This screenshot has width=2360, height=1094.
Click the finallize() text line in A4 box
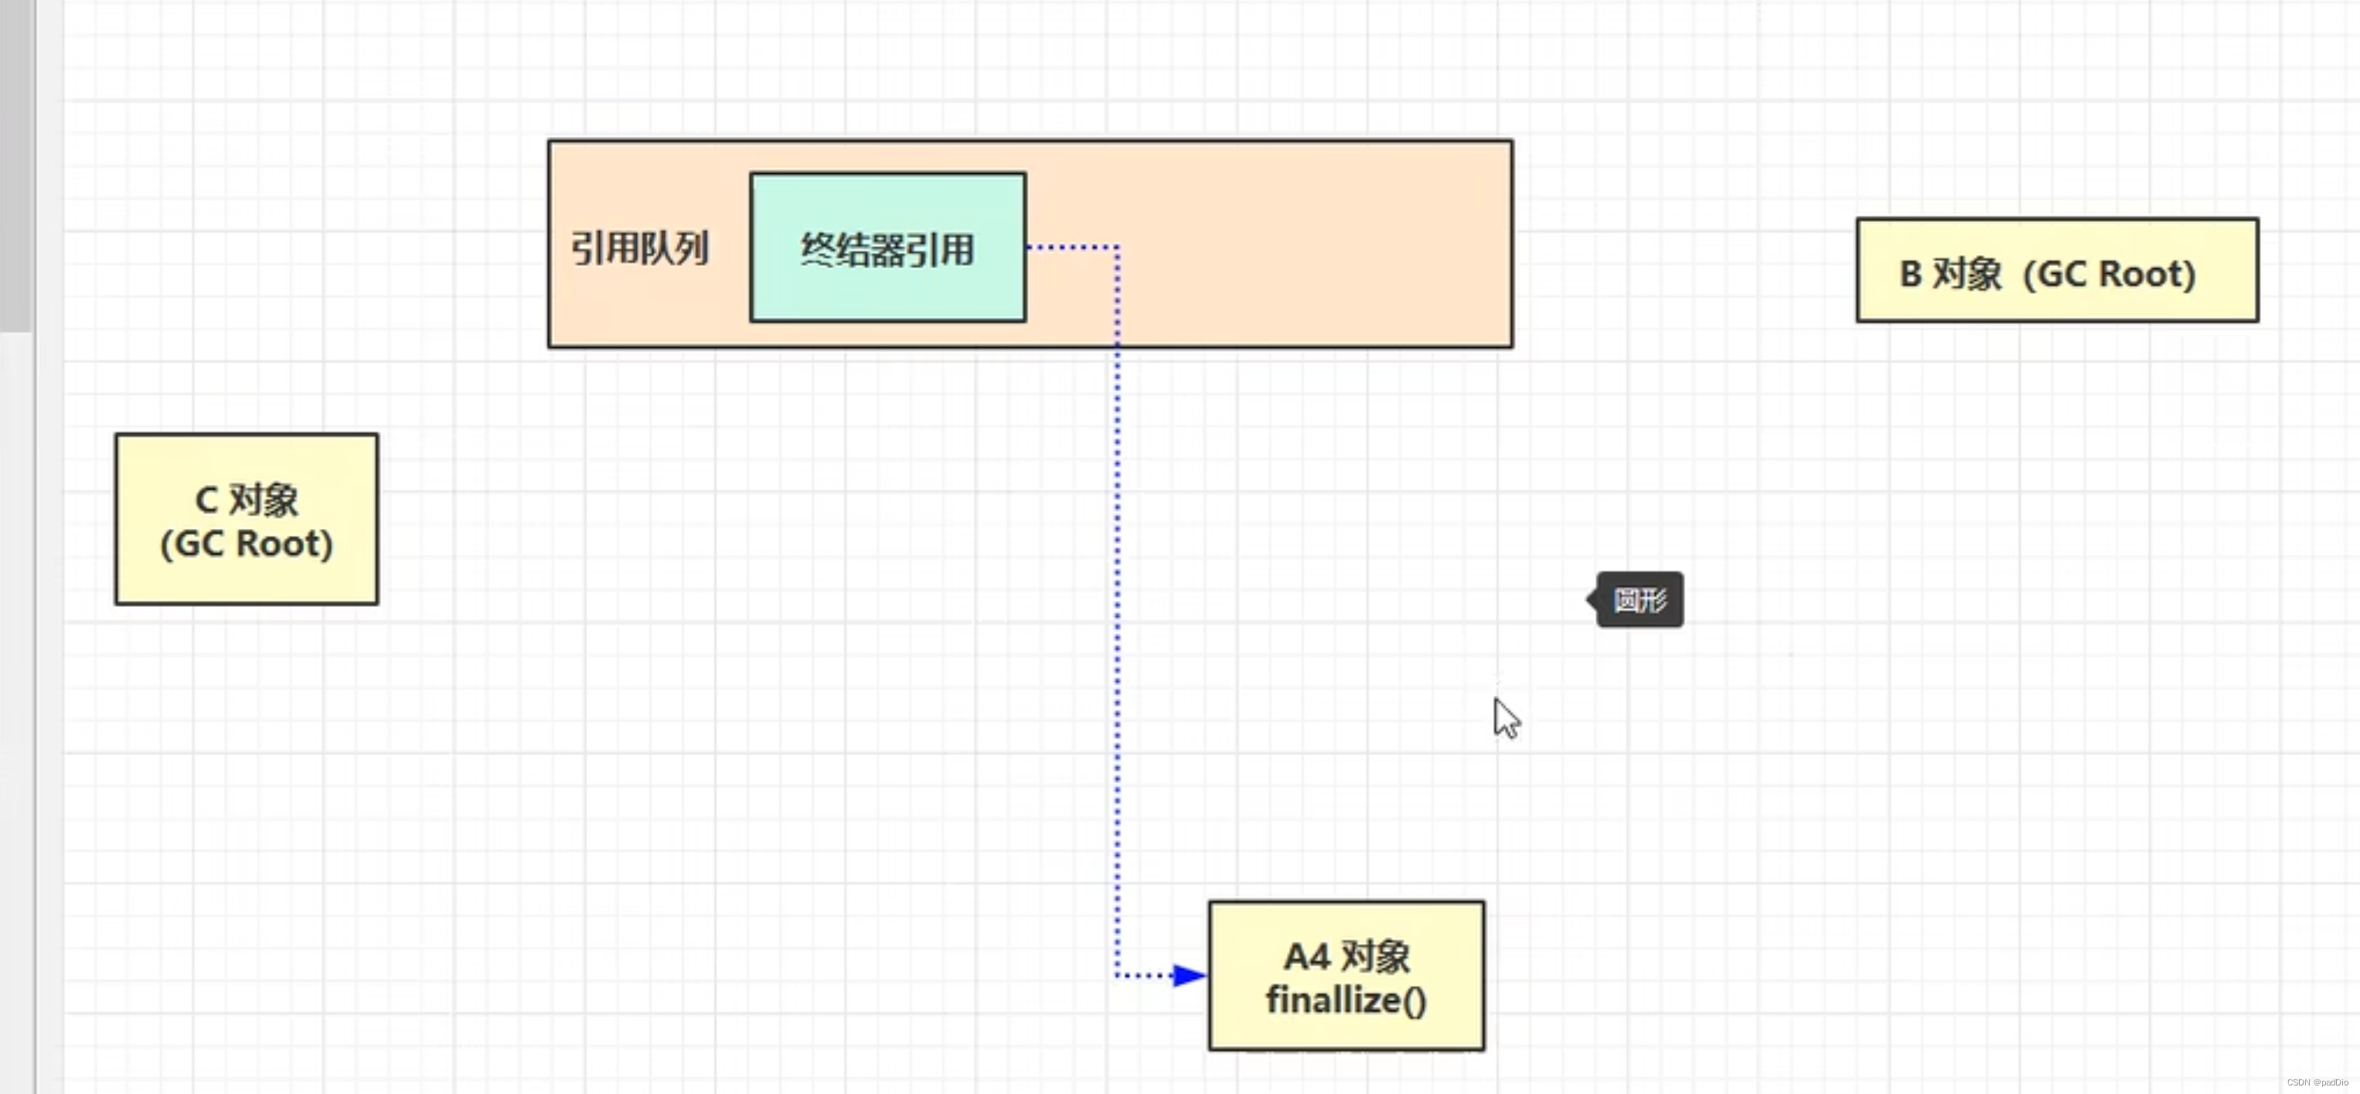point(1345,1000)
